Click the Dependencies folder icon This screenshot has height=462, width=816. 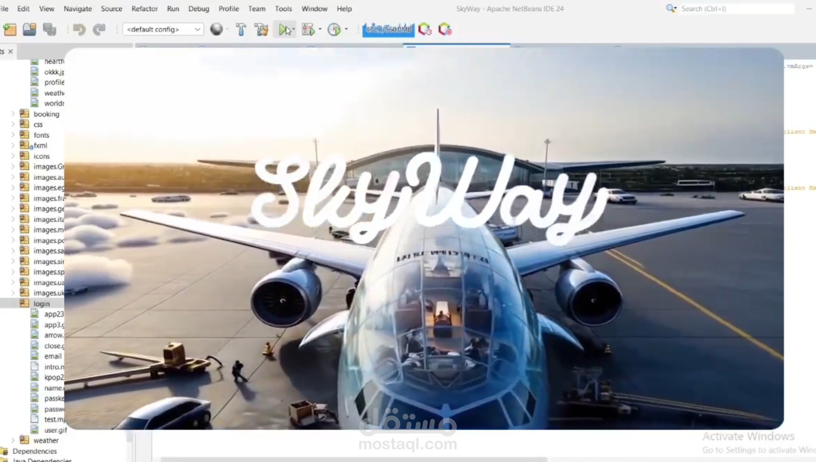[x=5, y=451]
